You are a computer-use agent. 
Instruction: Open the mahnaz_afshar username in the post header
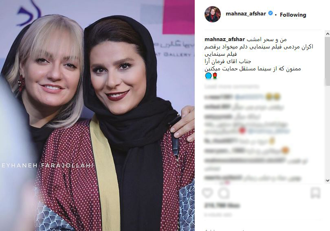(246, 14)
